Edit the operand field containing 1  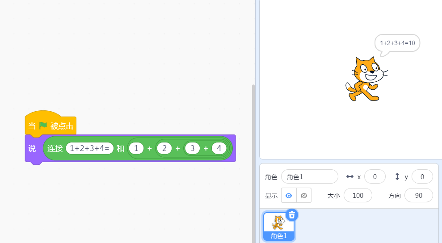[x=136, y=148]
